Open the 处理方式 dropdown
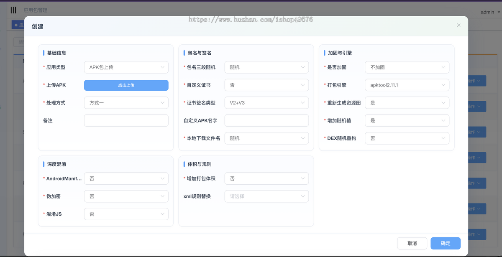 [126, 103]
